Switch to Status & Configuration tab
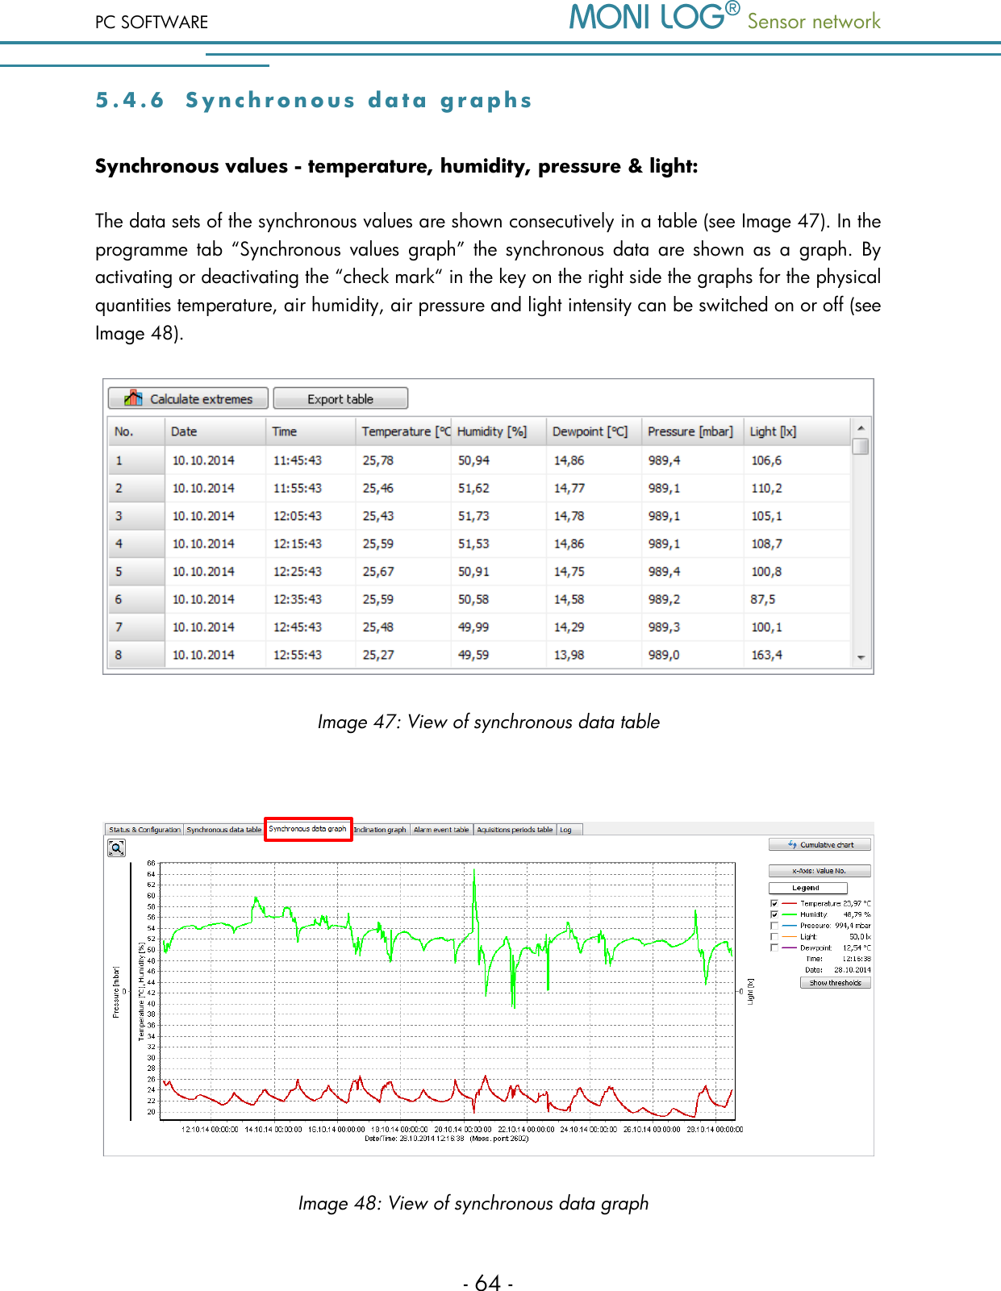1001x1291 pixels. tap(144, 830)
